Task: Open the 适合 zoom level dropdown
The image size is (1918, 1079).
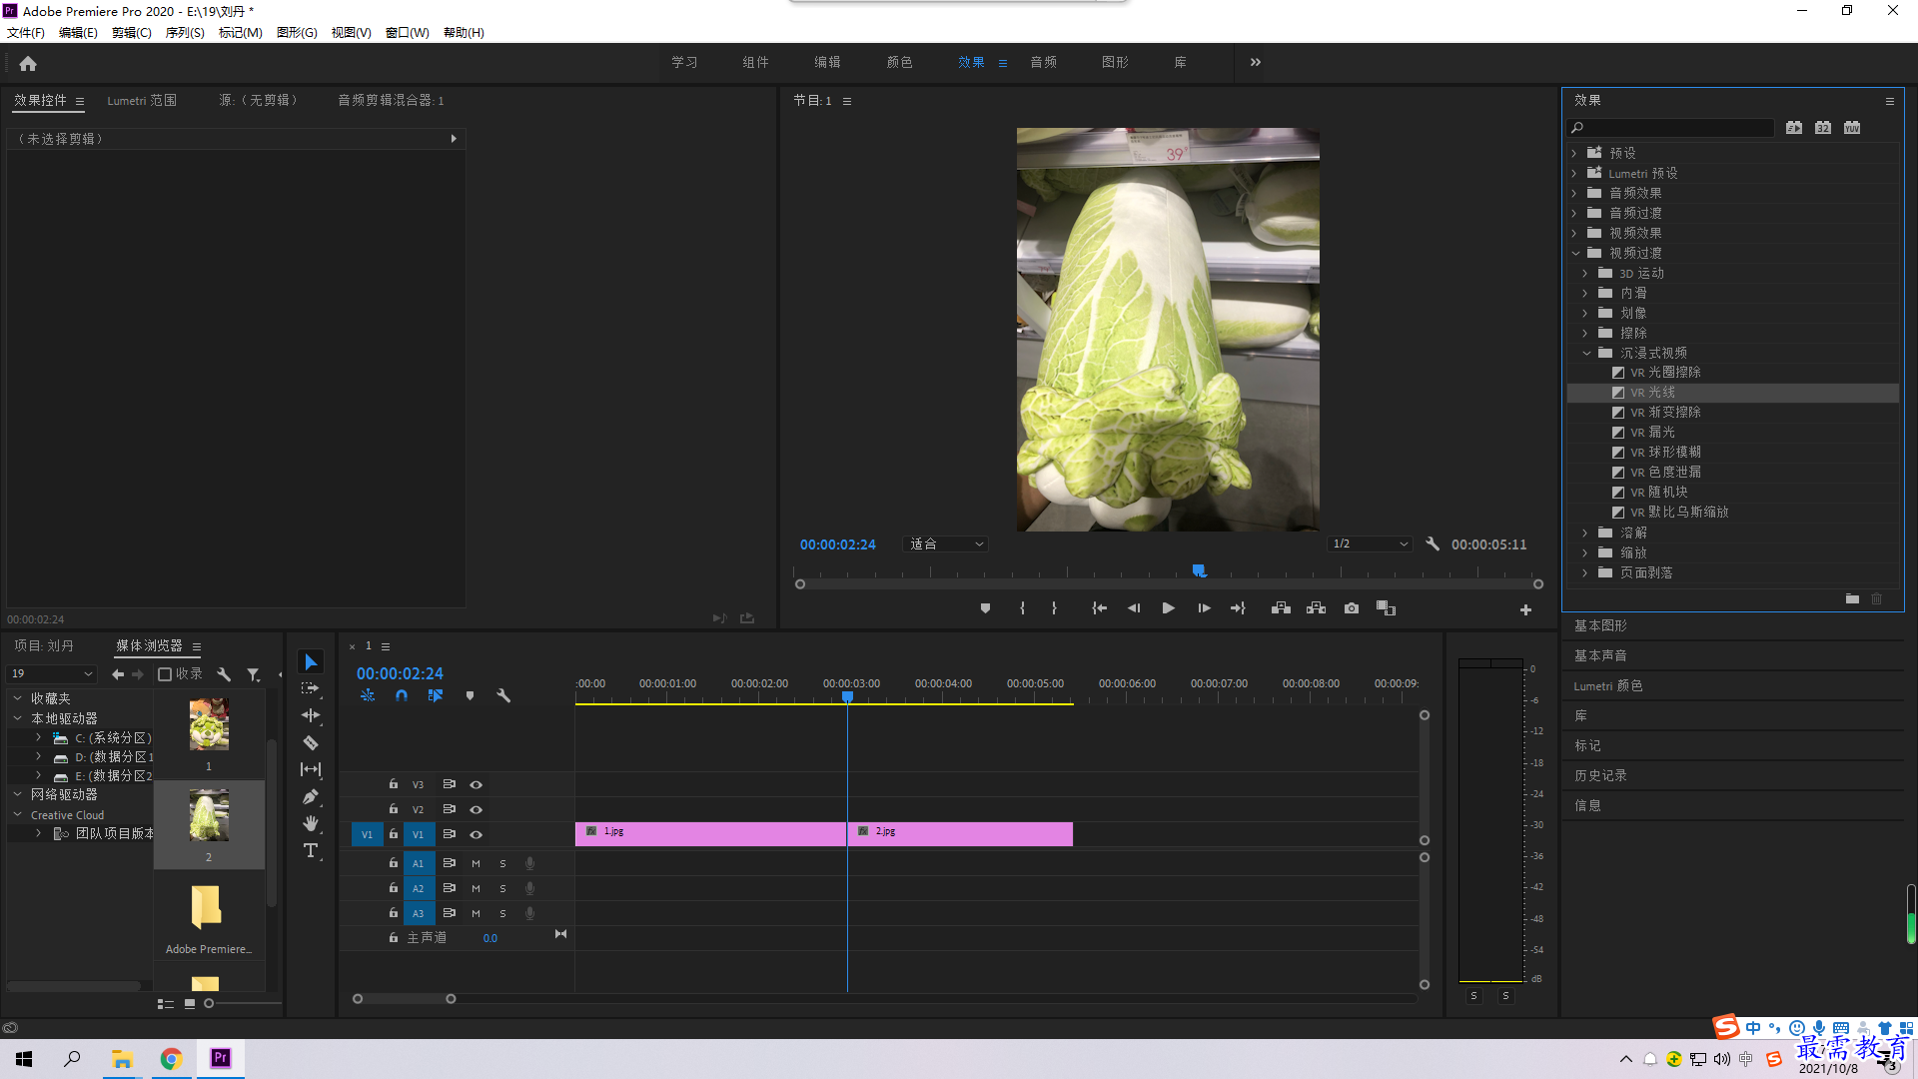Action: (945, 543)
